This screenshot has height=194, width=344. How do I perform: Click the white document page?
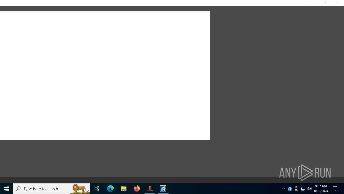pos(105,76)
